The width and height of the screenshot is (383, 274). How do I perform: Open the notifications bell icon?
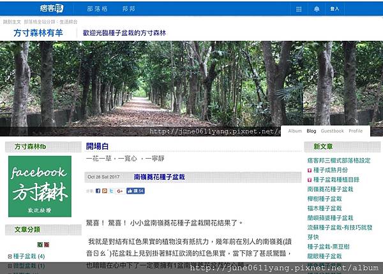point(317,9)
